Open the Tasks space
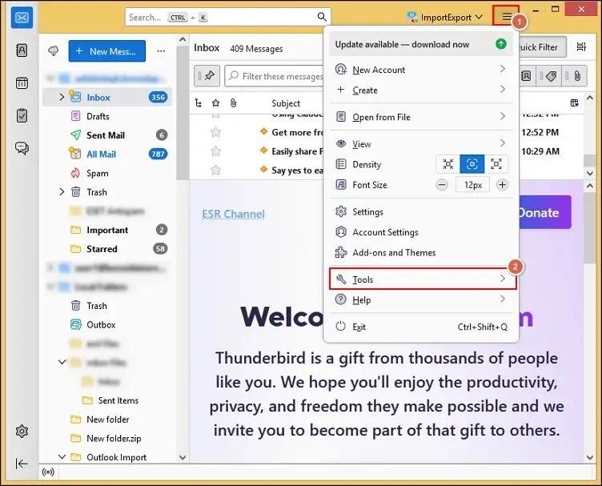The height and width of the screenshot is (486, 602). (x=22, y=115)
